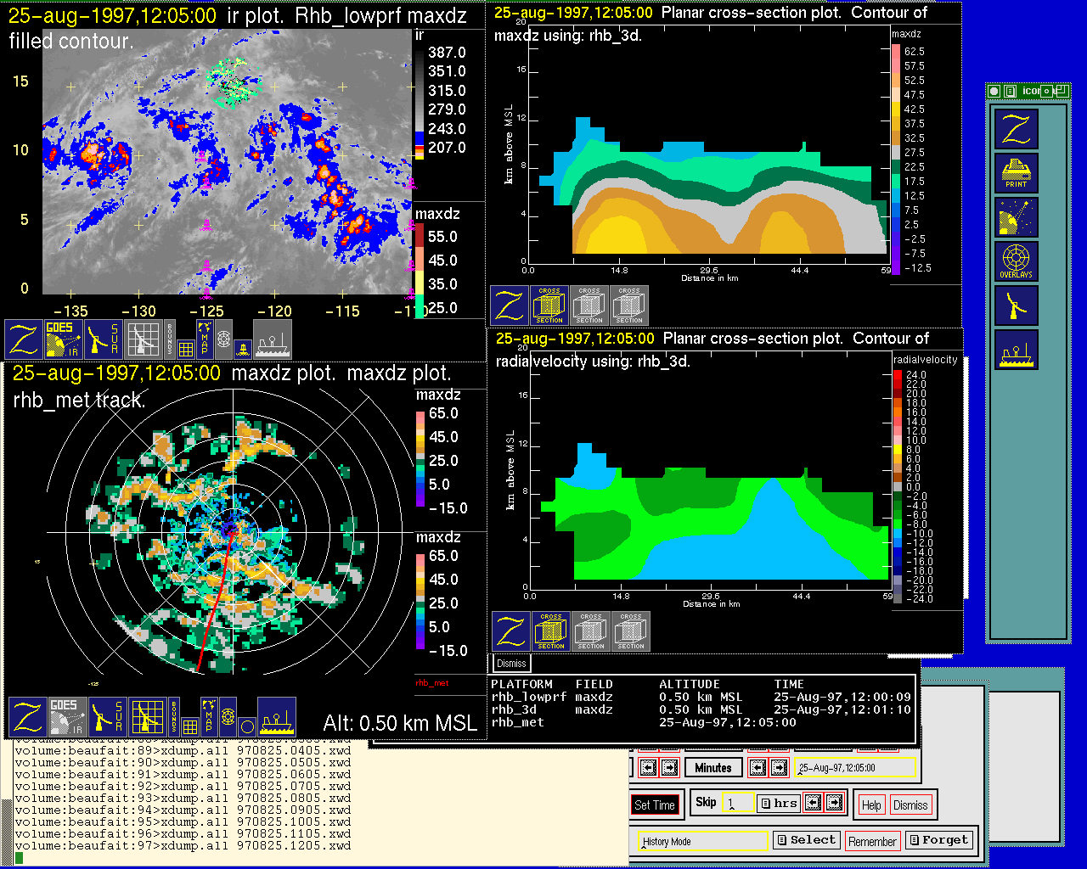Click the GOES IR satellite icon in ir plot
Screen dimensions: 1087x869
[x=64, y=339]
